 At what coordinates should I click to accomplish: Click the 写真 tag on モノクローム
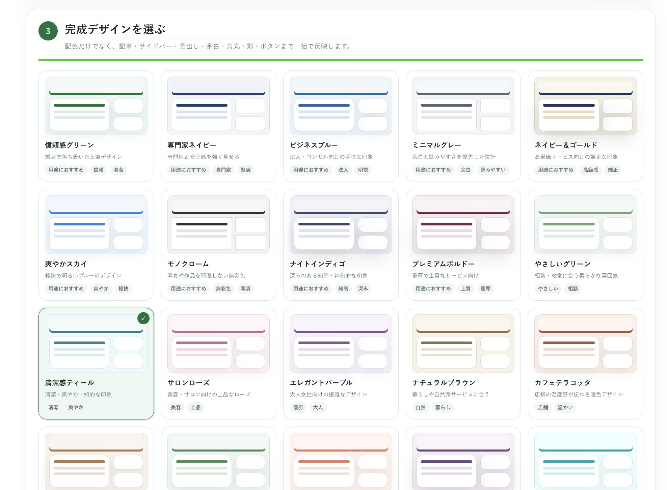point(246,289)
